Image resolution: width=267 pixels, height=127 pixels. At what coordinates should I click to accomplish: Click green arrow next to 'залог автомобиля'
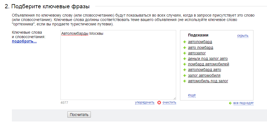coord(185,75)
